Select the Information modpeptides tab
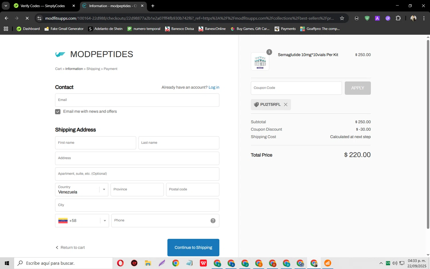 click(x=113, y=6)
